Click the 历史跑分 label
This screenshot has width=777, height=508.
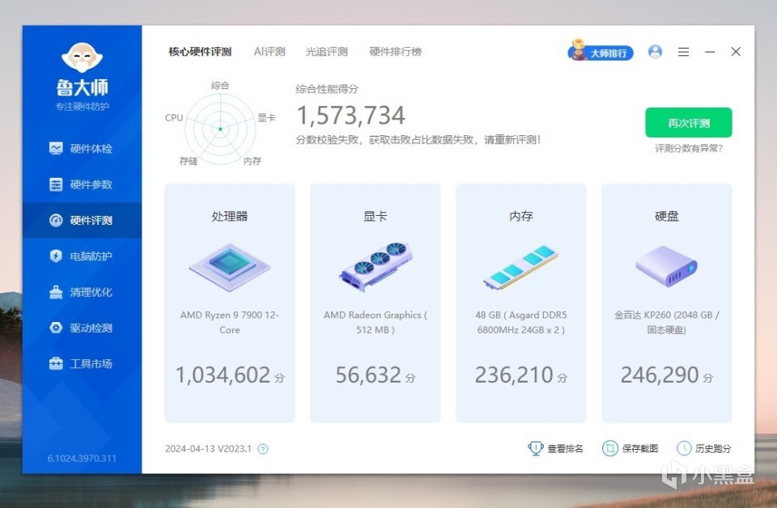pos(713,449)
